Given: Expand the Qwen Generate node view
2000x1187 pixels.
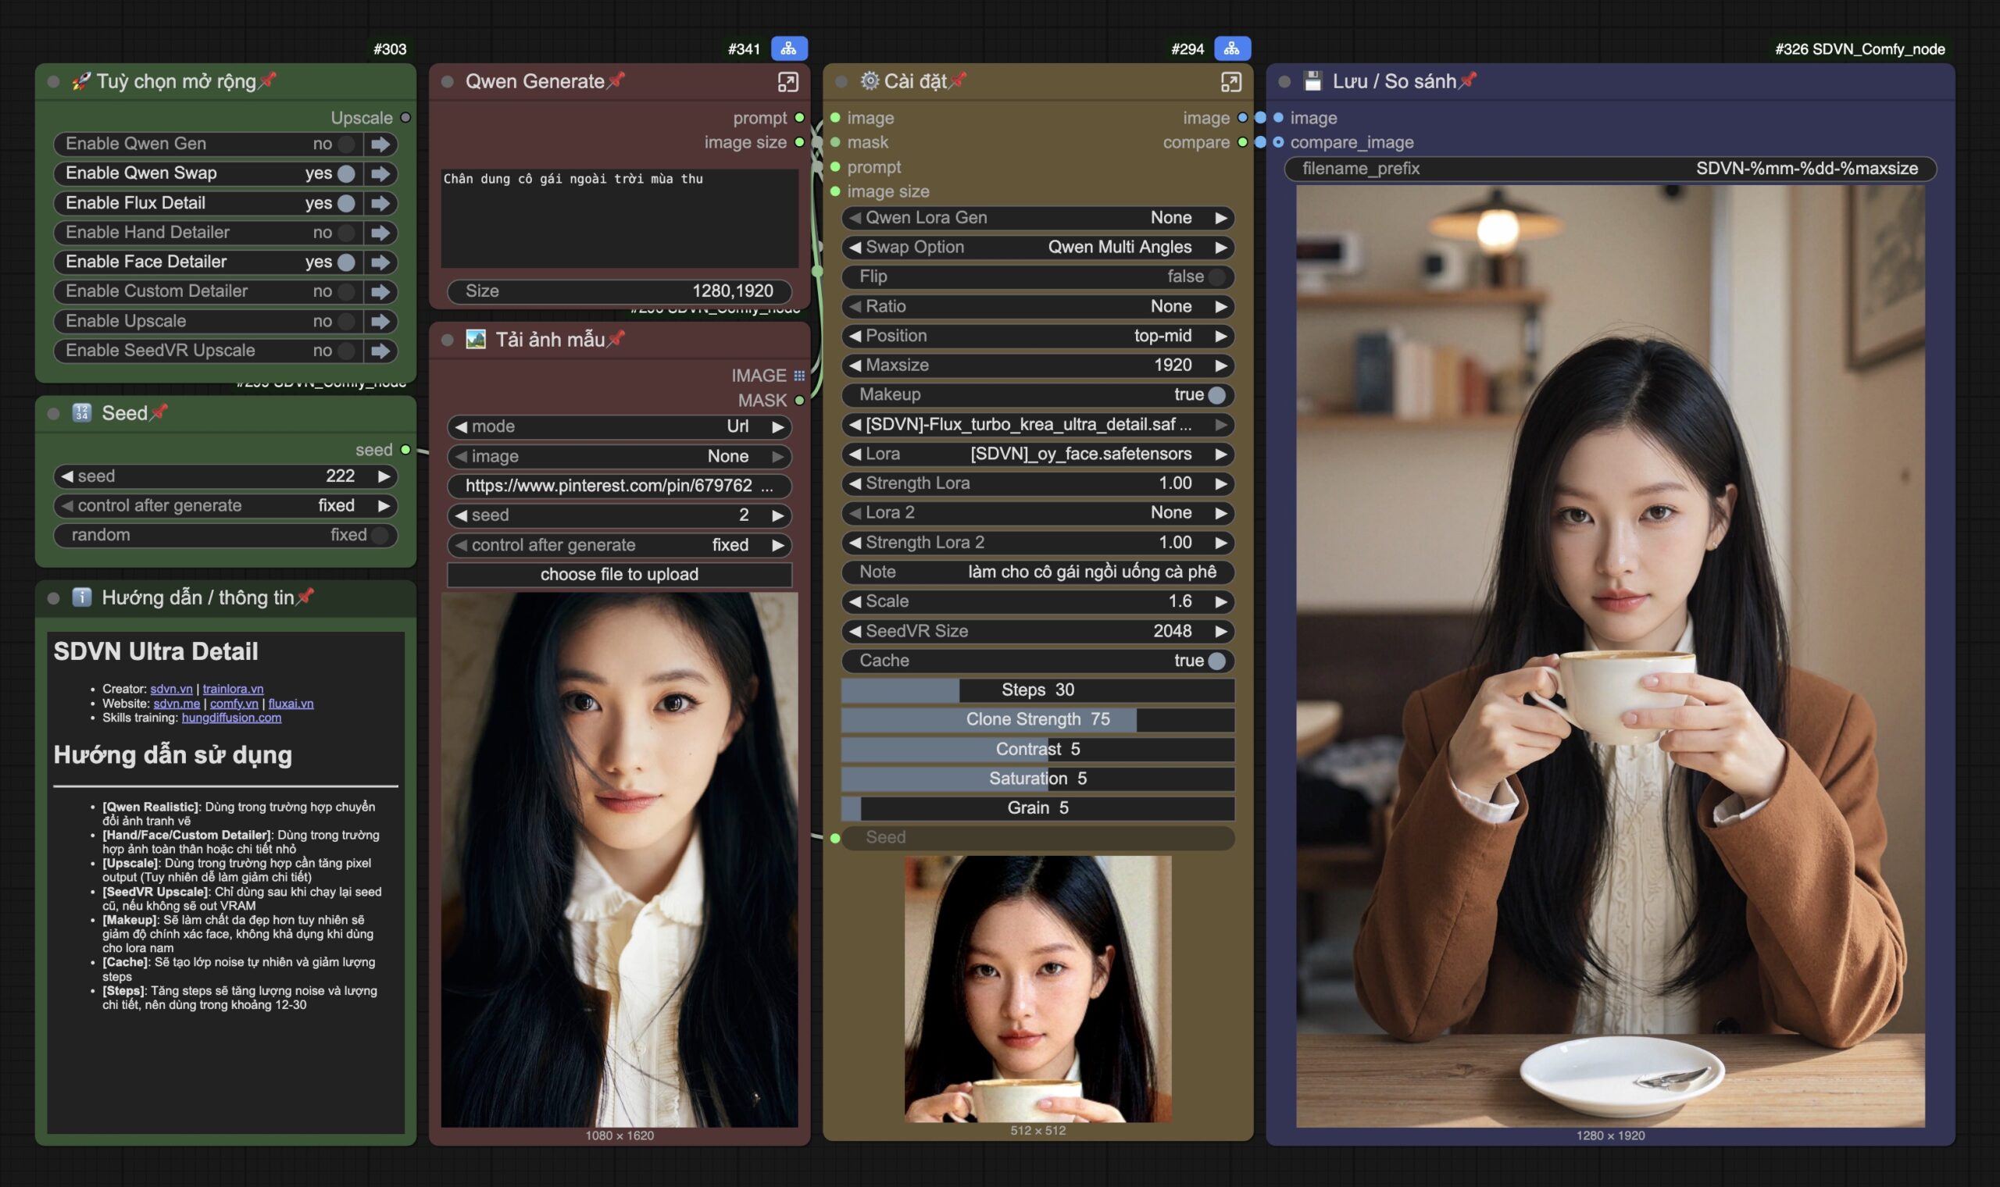Looking at the screenshot, I should click(x=787, y=81).
